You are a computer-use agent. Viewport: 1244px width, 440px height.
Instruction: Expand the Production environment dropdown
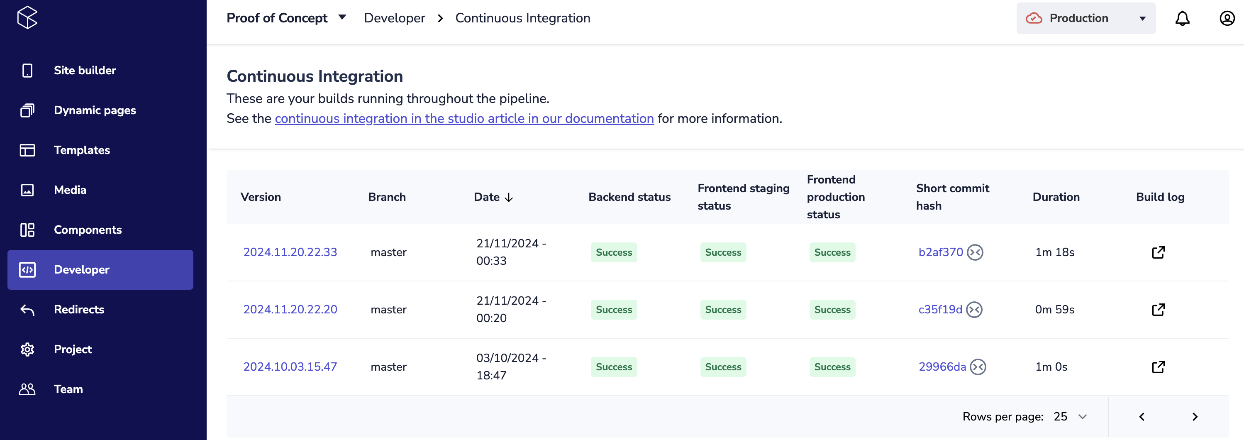tap(1085, 18)
